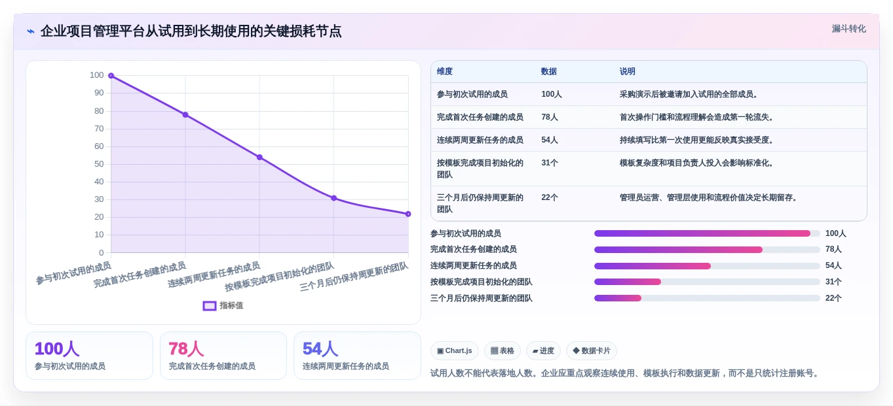
Task: Click the 31个 value in the table
Action: pyautogui.click(x=550, y=163)
